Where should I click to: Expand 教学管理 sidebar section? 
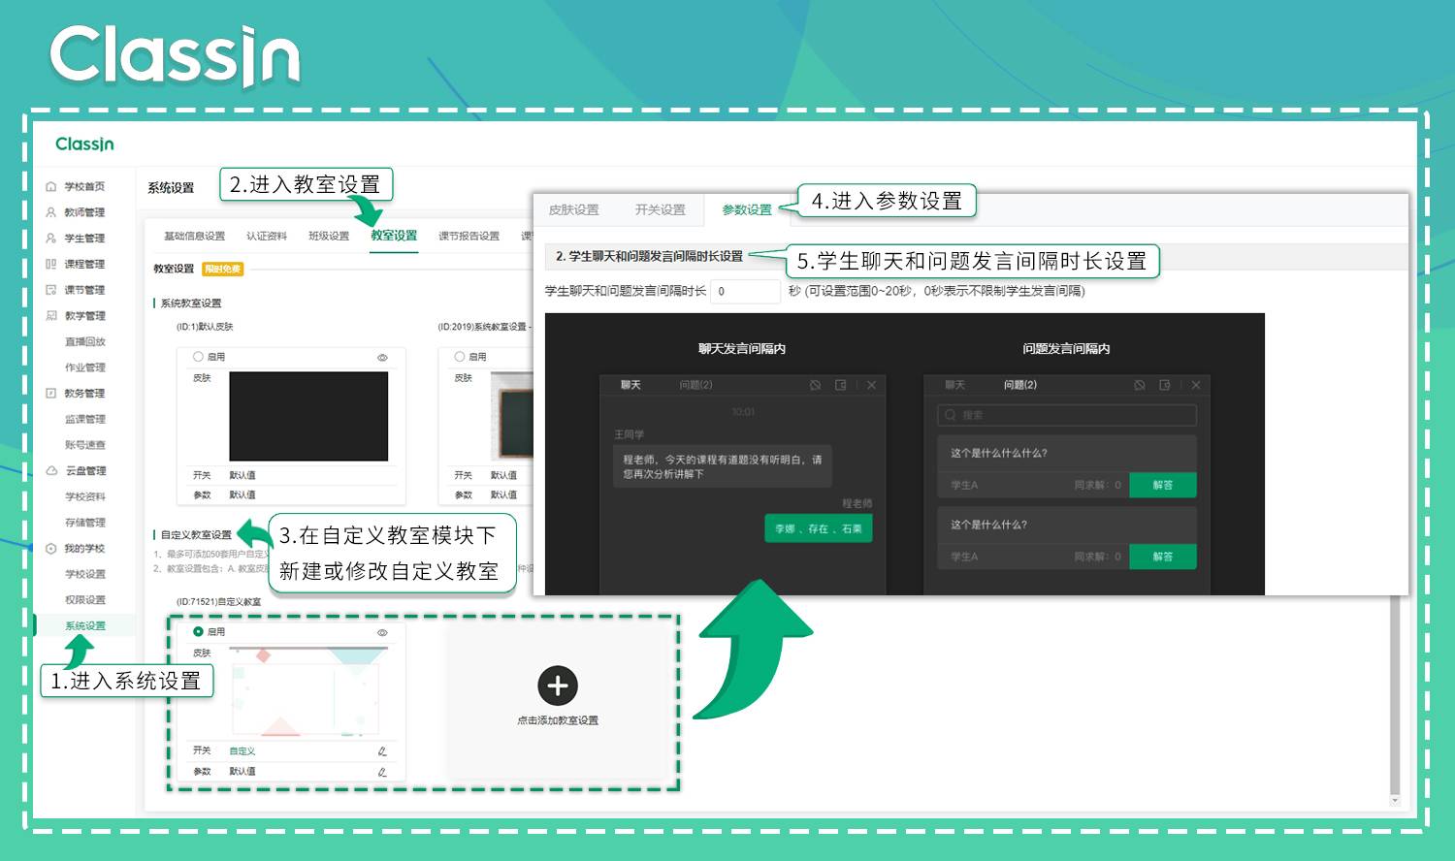coord(84,316)
